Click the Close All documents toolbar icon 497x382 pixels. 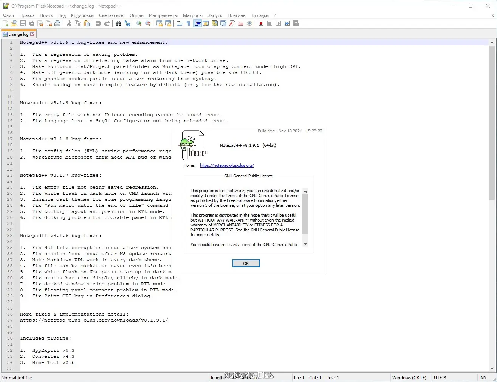coord(49,23)
